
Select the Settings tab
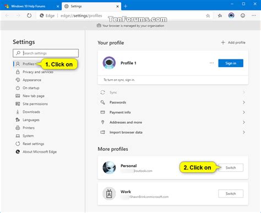[x=91, y=6]
